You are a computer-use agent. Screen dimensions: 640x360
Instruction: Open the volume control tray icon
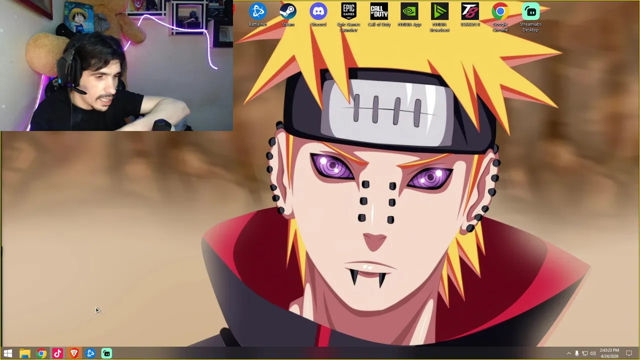(593, 353)
